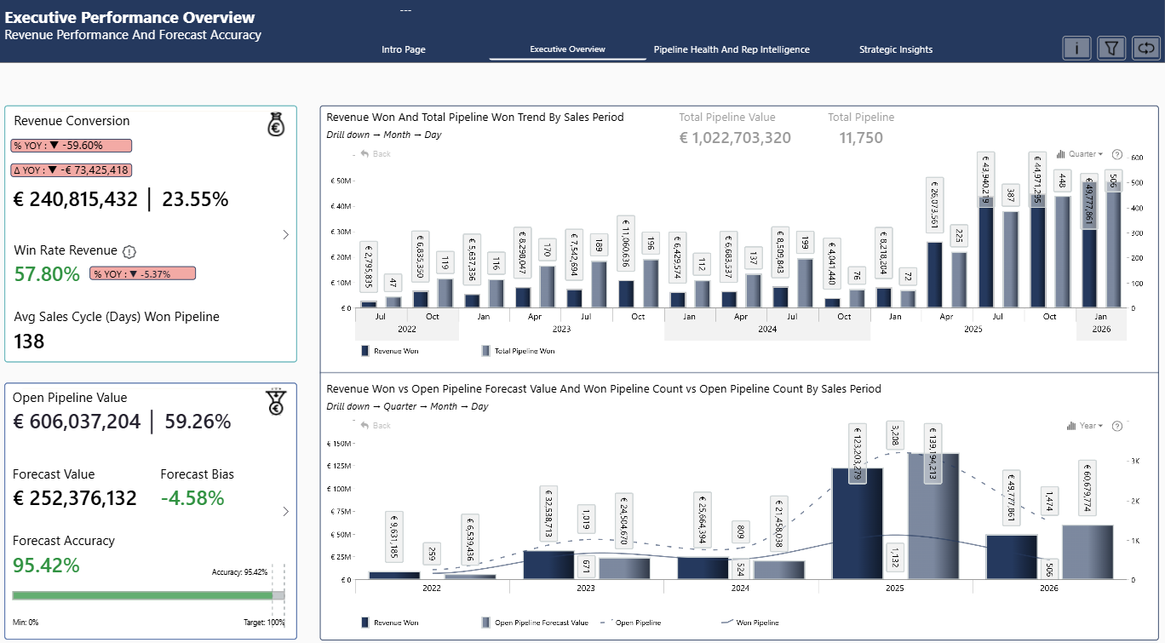Click the 11,750 total pipeline count
The image size is (1165, 643).
point(861,138)
